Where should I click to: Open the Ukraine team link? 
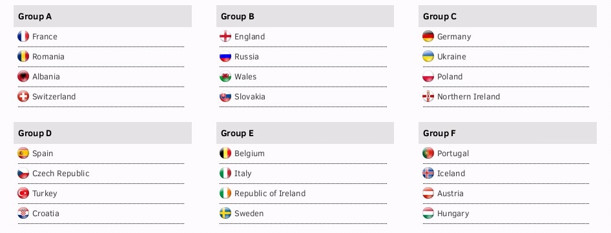(x=451, y=57)
